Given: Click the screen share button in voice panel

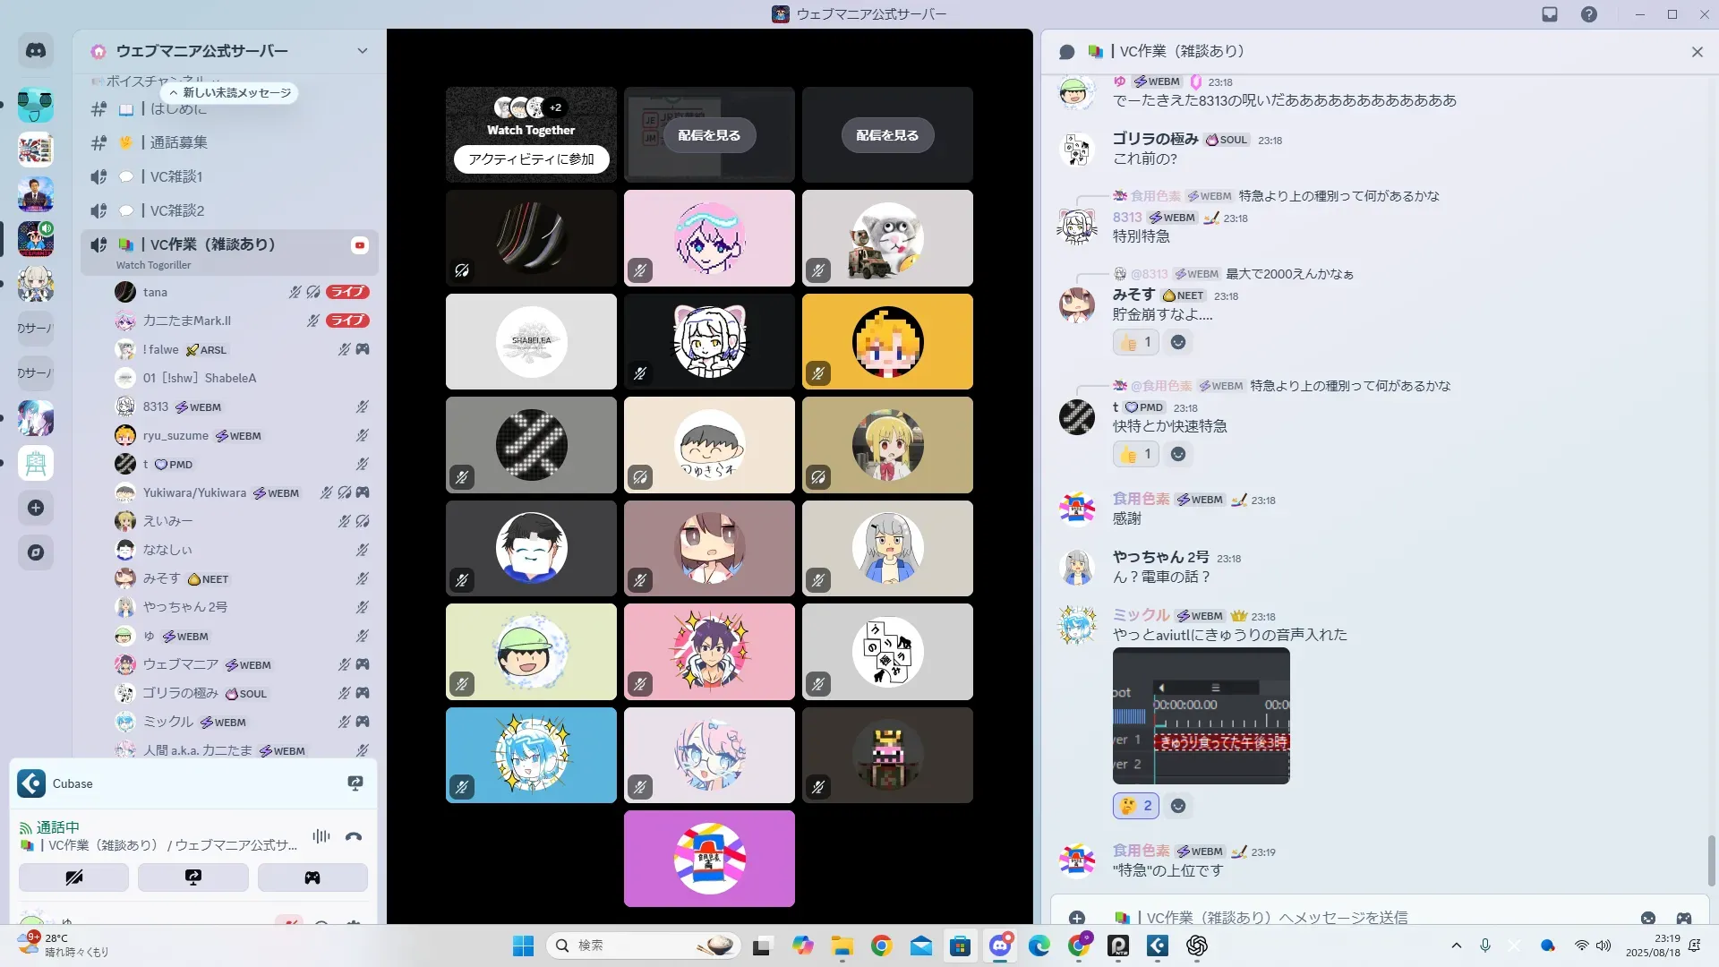Looking at the screenshot, I should 192,877.
